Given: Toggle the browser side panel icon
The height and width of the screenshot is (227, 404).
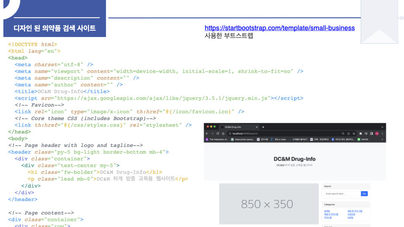Looking at the screenshot, I should [x=371, y=134].
